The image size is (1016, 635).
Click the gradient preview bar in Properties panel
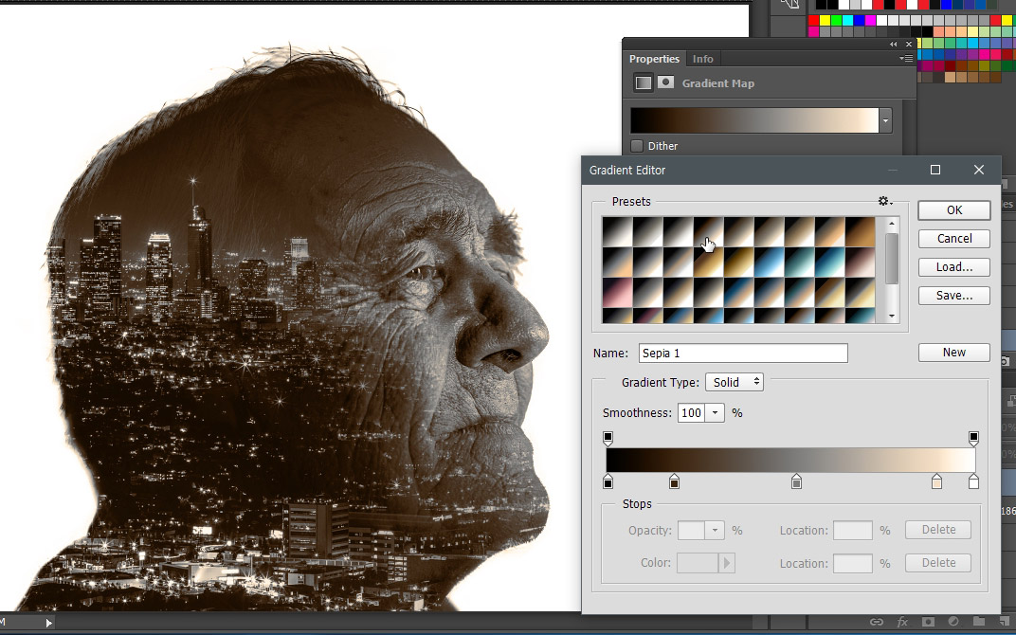tap(754, 120)
